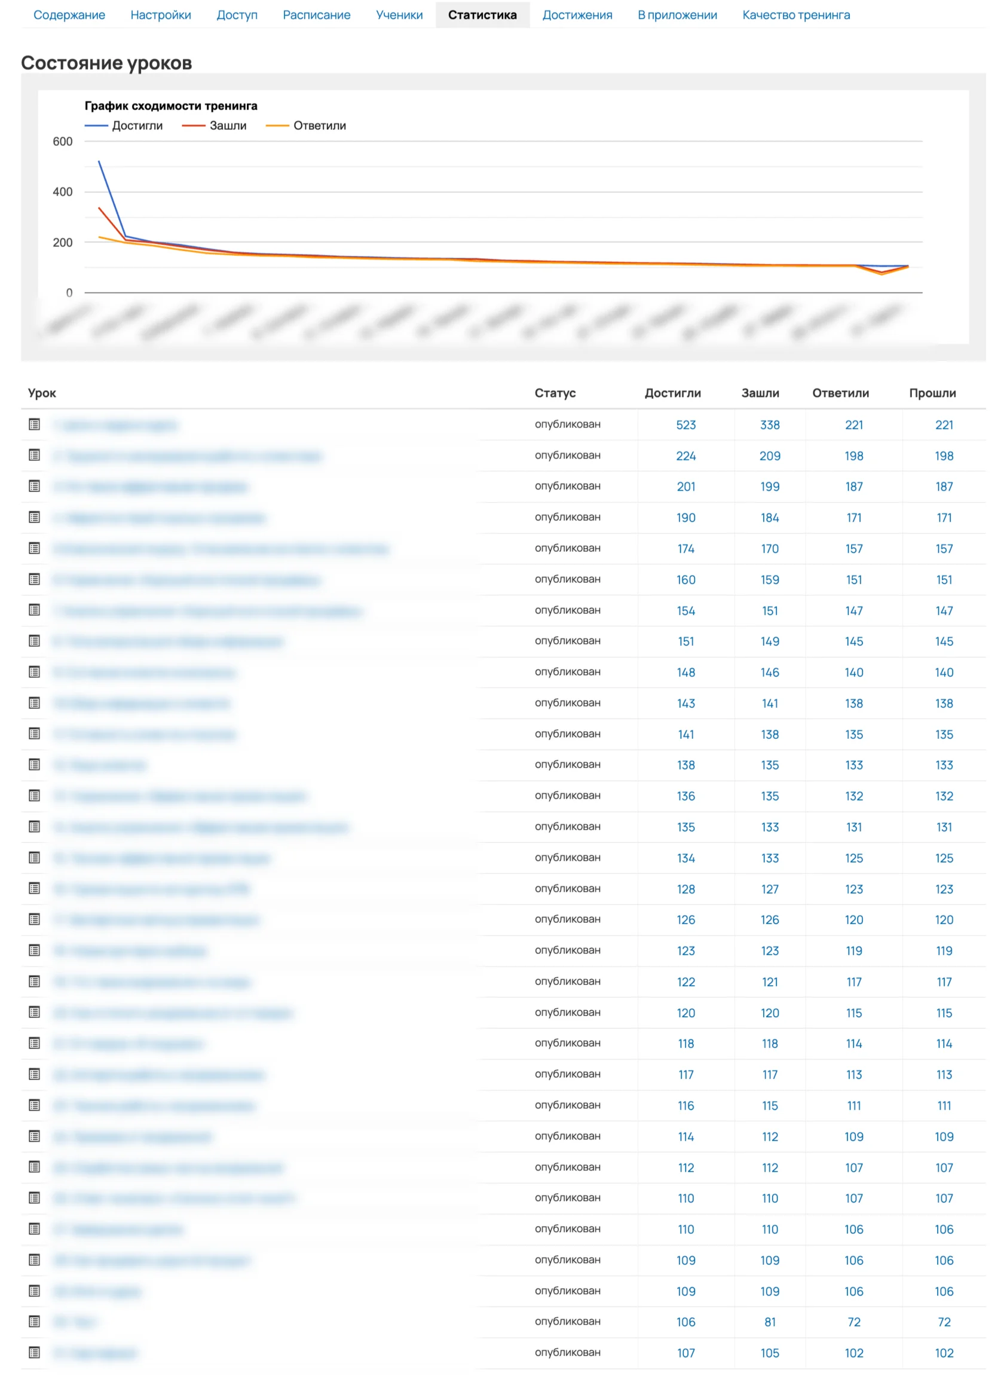This screenshot has height=1385, width=1004.
Task: Click lesson icon in row with 160 reached
Action: (x=34, y=579)
